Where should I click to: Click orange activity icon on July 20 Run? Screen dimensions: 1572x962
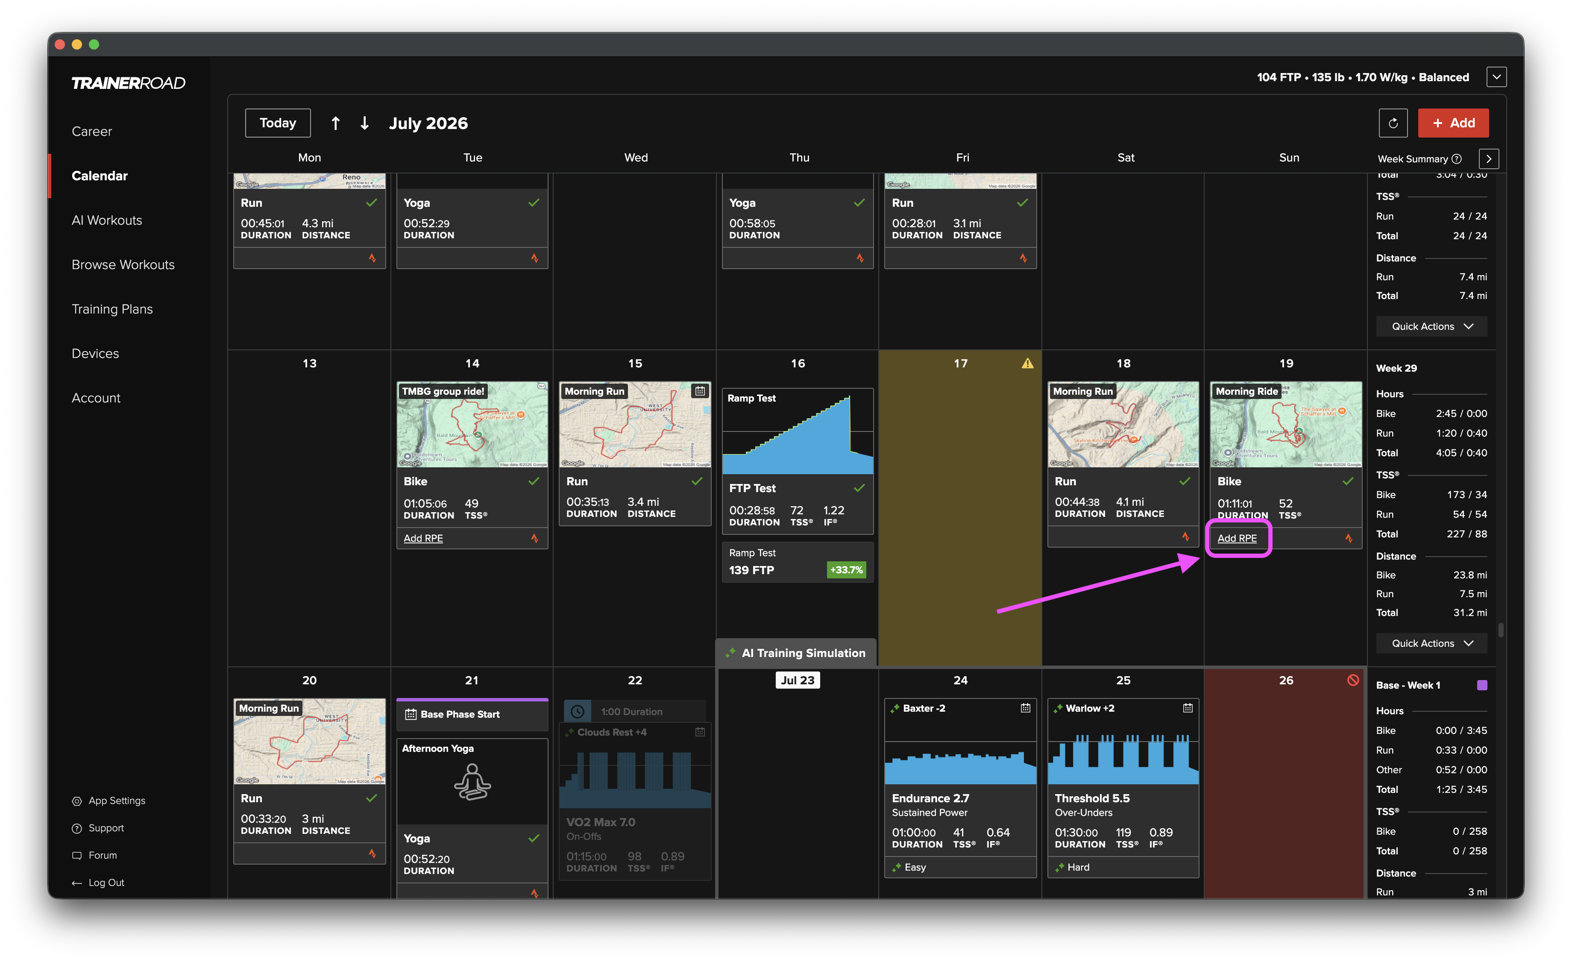372,853
